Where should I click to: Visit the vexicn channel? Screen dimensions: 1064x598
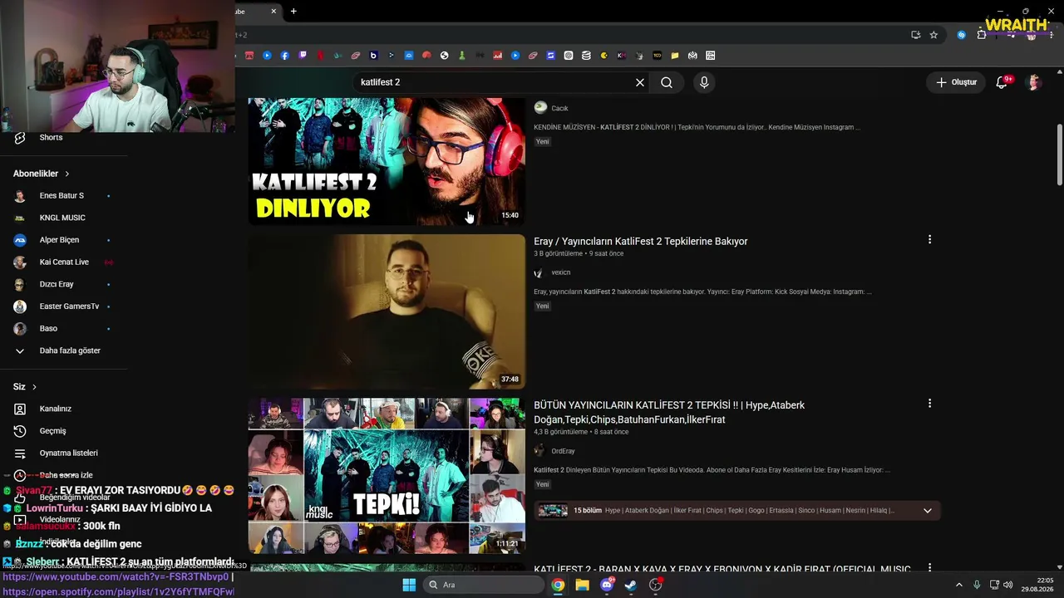pyautogui.click(x=561, y=272)
